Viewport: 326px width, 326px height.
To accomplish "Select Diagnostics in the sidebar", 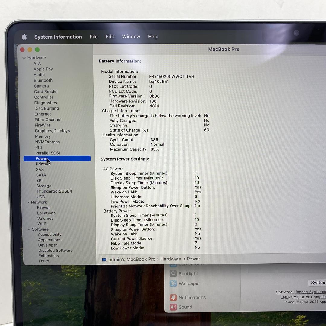I will pyautogui.click(x=46, y=103).
